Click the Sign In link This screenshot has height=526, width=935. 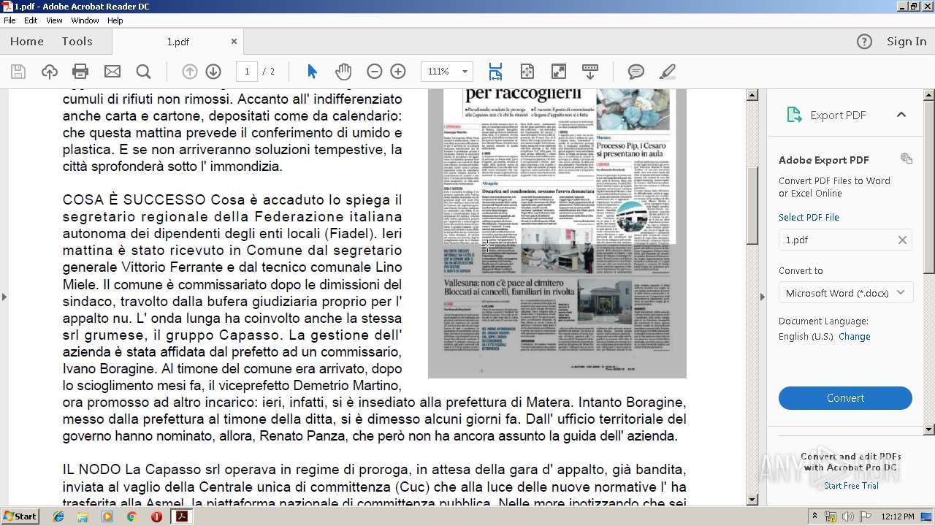coord(907,42)
